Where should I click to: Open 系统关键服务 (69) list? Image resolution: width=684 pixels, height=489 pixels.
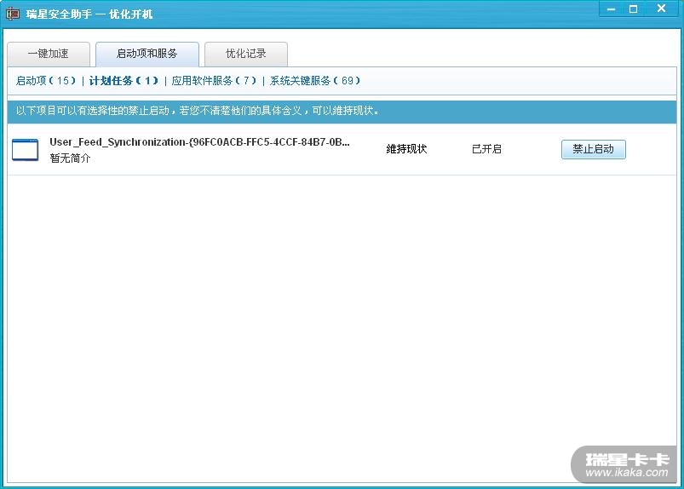click(315, 81)
